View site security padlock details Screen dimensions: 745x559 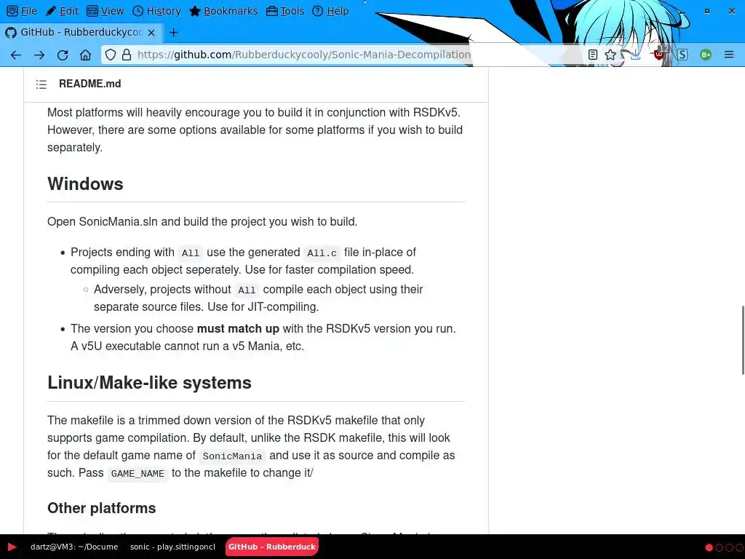click(x=127, y=55)
